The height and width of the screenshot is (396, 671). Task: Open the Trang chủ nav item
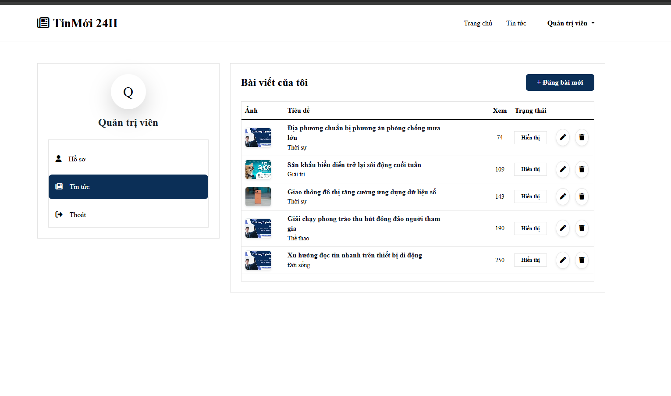[478, 23]
